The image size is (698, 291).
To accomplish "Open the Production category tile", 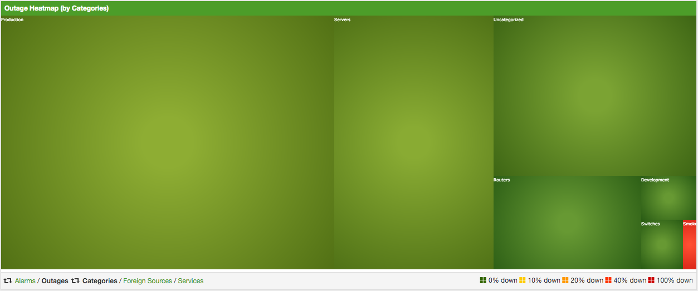I will 167,142.
